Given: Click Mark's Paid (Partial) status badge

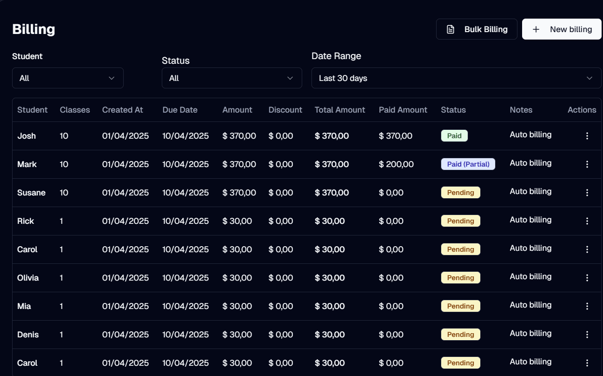Looking at the screenshot, I should pos(468,164).
